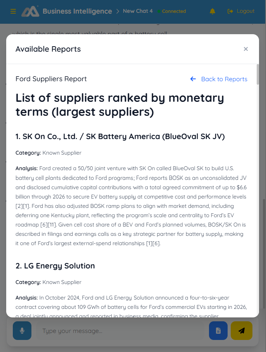The height and width of the screenshot is (352, 266).
Task: Click 'Available Reports' dialog title
Action: coord(48,49)
